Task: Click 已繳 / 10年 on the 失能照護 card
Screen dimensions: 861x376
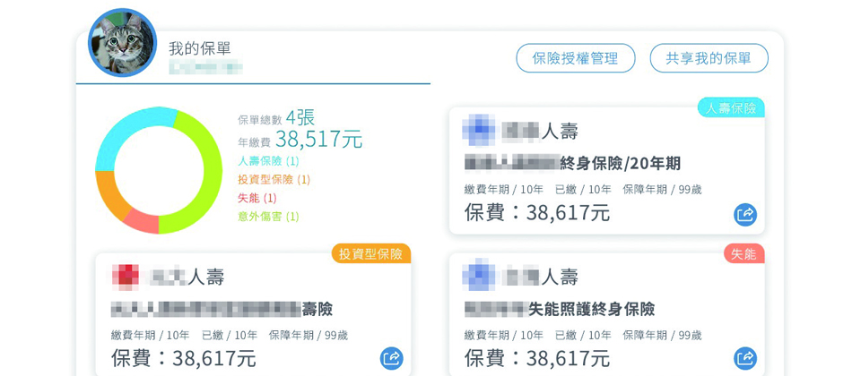Action: [x=583, y=336]
